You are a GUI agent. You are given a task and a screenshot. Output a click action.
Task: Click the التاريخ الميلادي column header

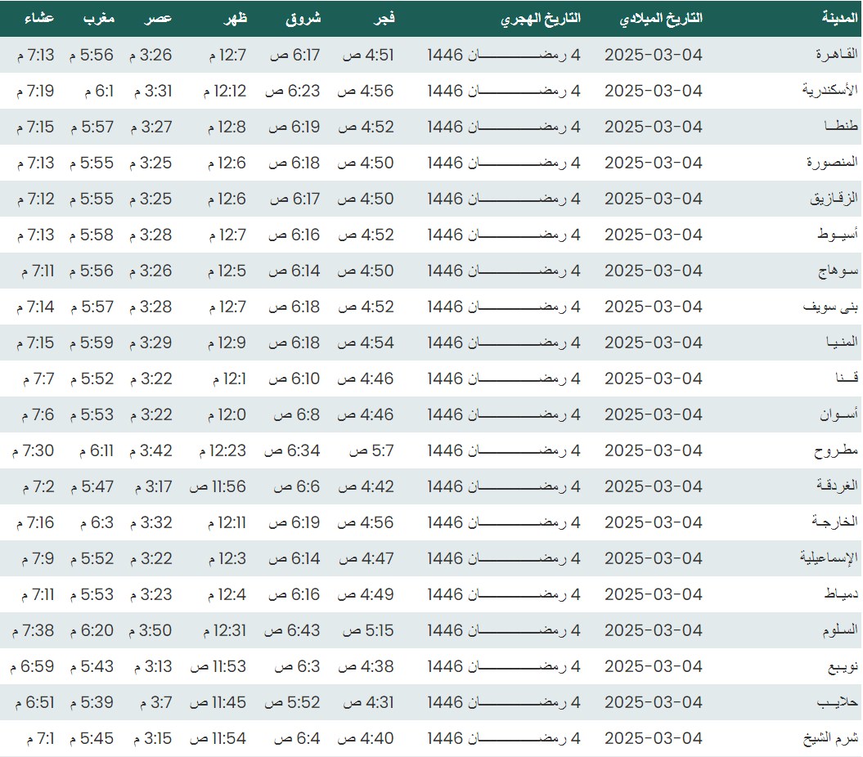tap(661, 18)
